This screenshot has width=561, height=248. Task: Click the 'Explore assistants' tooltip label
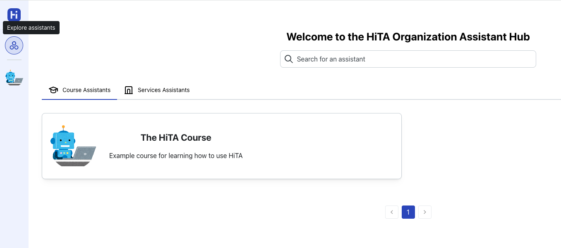coord(31,28)
